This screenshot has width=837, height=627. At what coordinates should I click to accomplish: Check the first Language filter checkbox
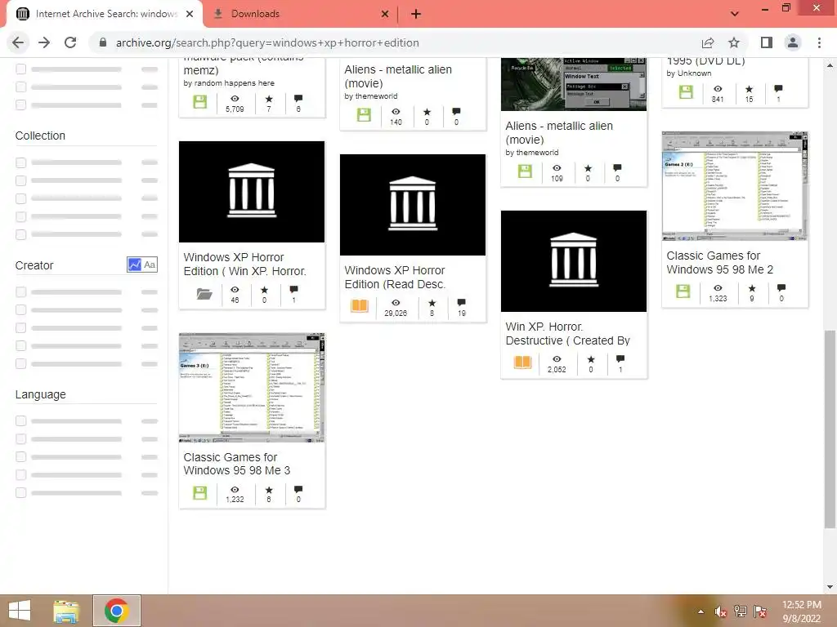click(x=20, y=420)
